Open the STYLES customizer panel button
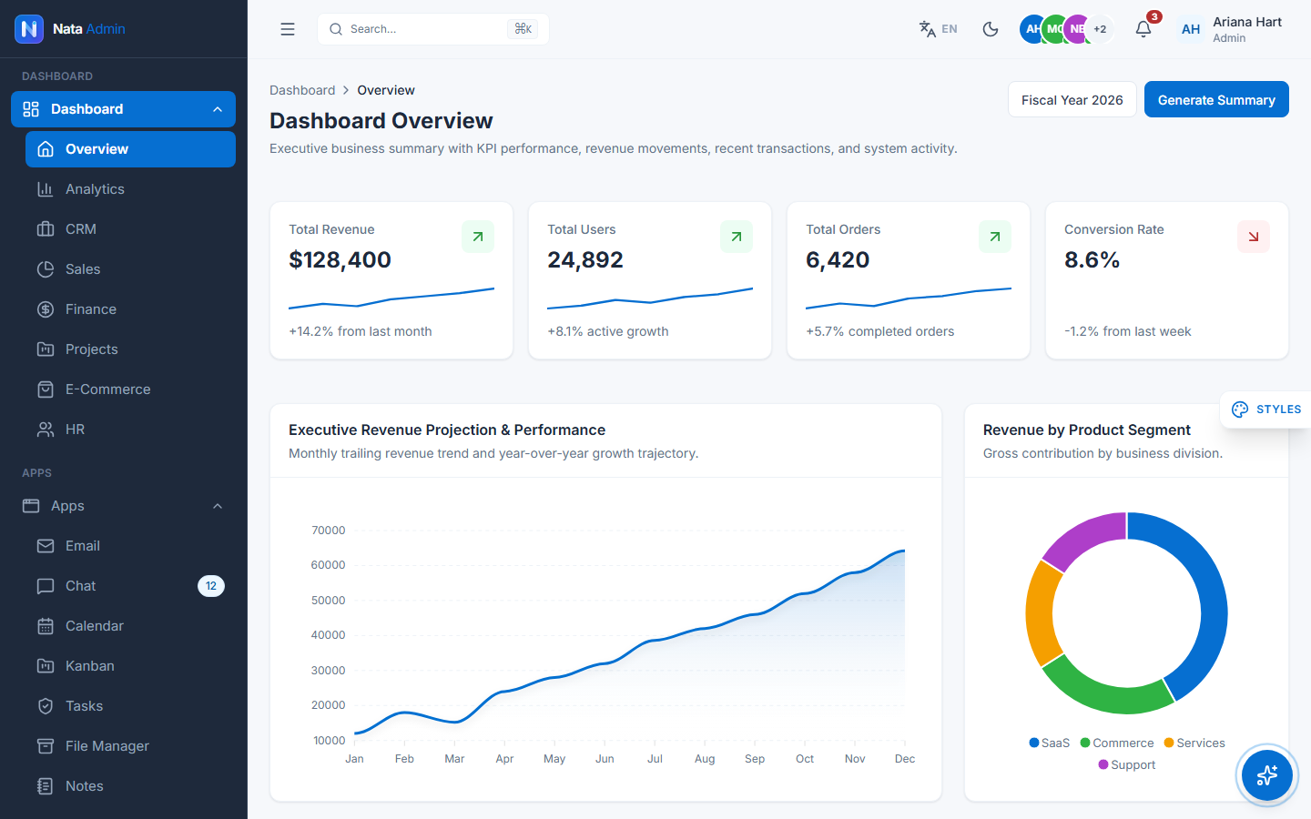The height and width of the screenshot is (819, 1311). (1266, 409)
